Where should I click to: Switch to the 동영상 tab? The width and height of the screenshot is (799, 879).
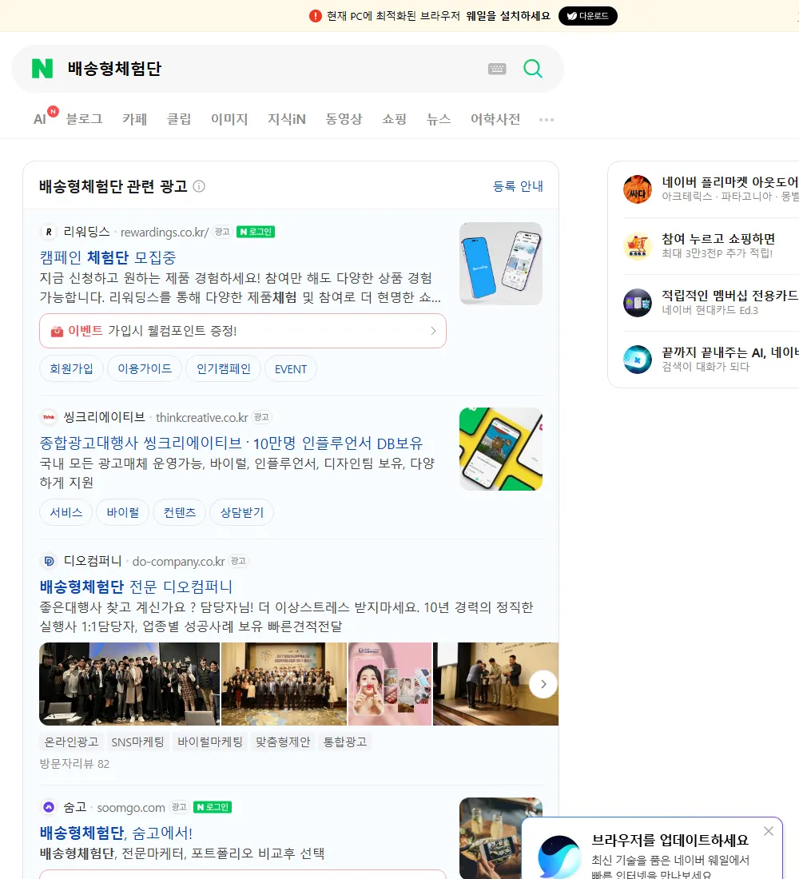(344, 119)
